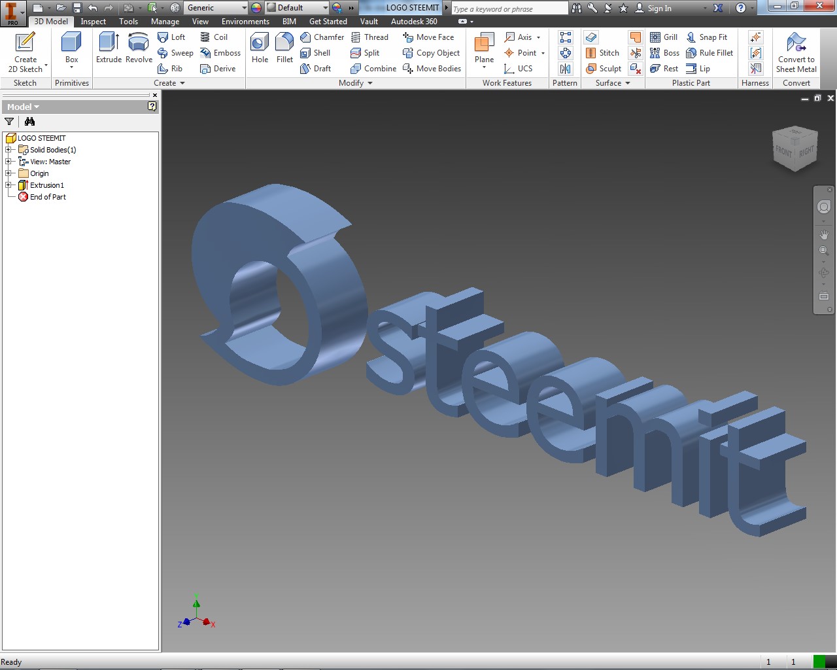Open the Axis dropdown arrow
The width and height of the screenshot is (837, 670).
(x=539, y=37)
